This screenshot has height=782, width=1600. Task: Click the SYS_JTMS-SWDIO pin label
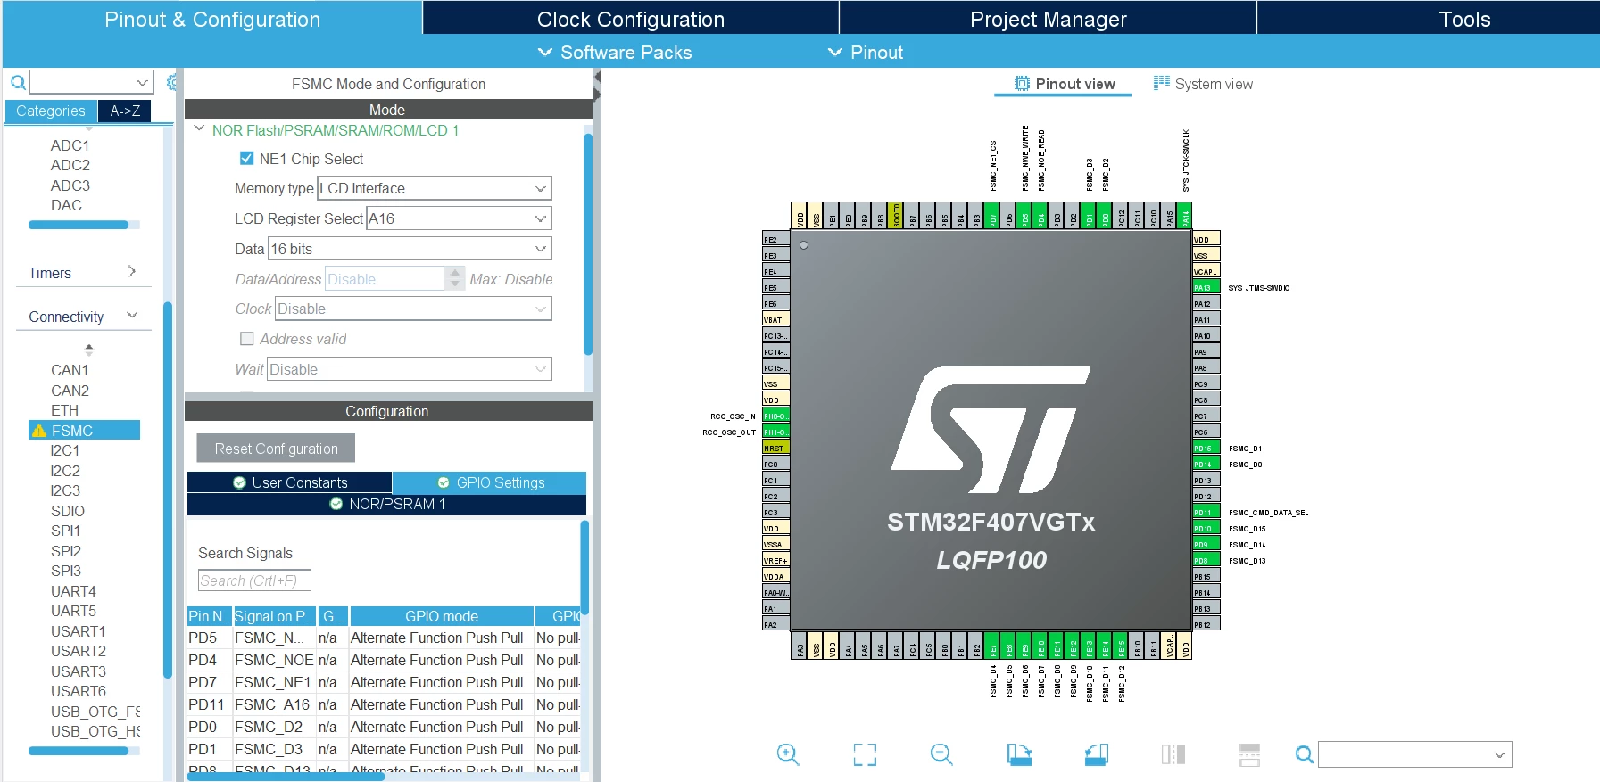(1258, 288)
